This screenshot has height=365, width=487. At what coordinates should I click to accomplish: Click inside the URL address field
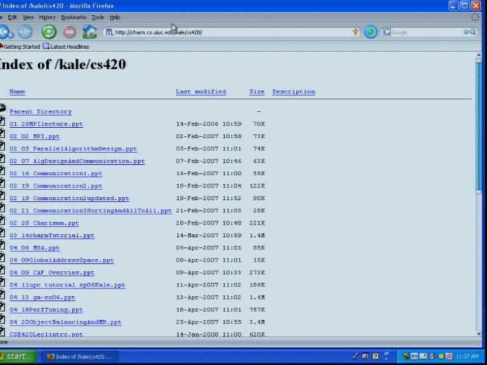pyautogui.click(x=231, y=32)
